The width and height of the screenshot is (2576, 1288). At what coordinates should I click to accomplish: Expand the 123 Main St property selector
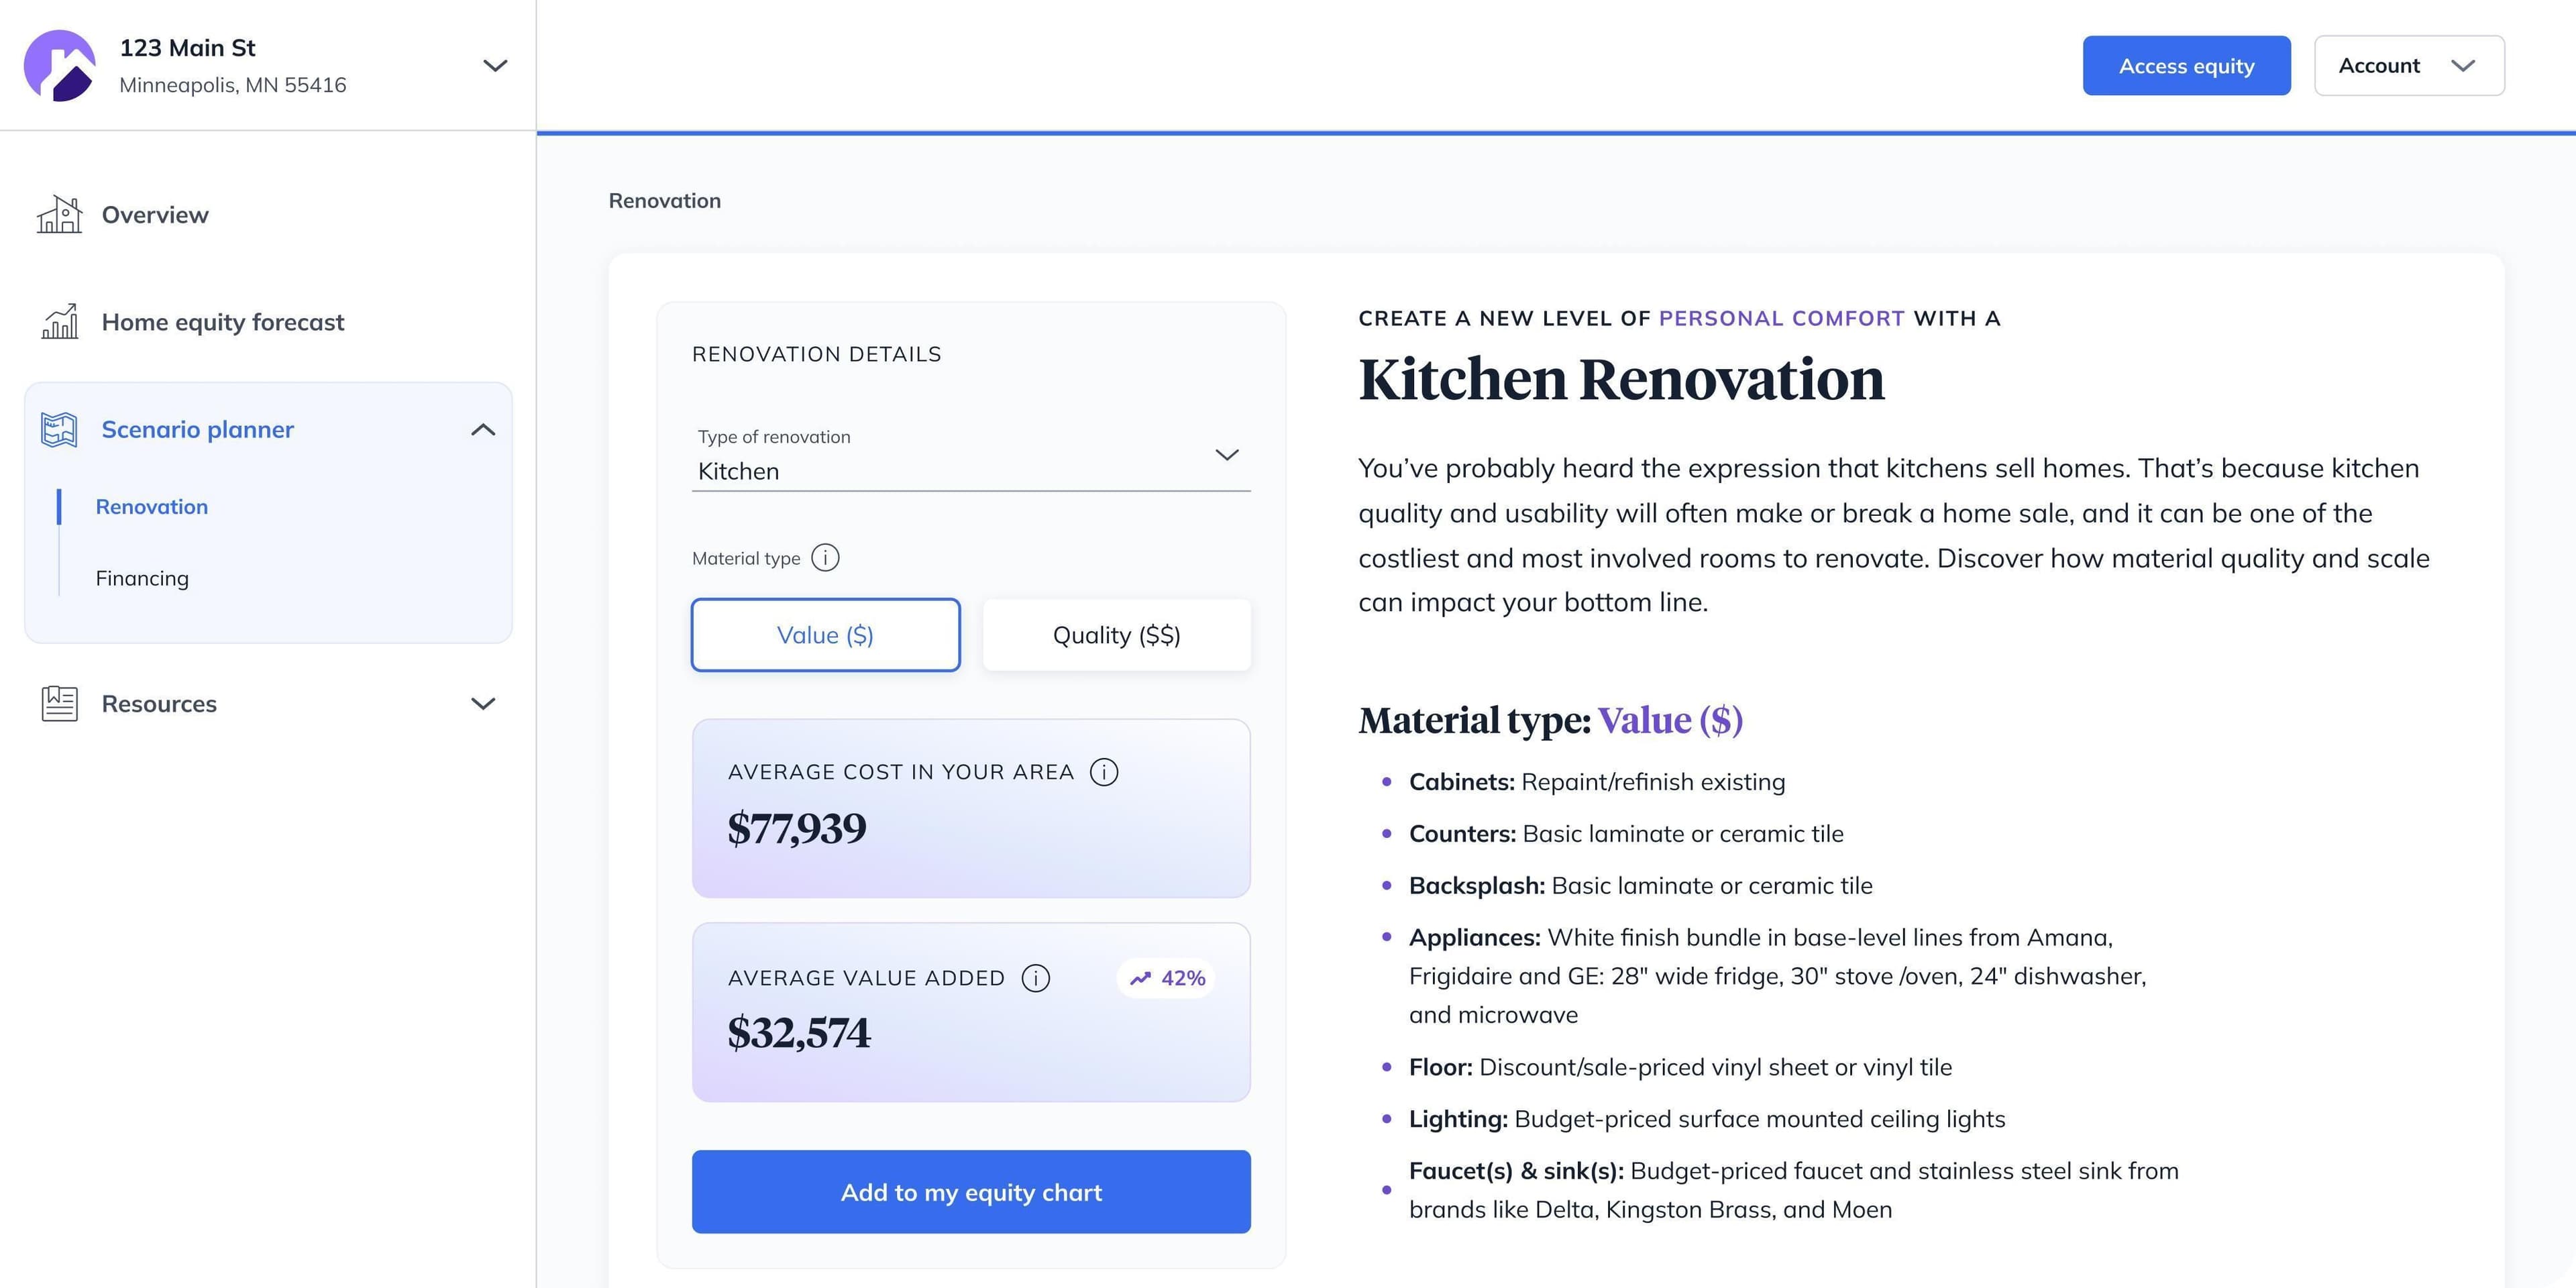(495, 65)
